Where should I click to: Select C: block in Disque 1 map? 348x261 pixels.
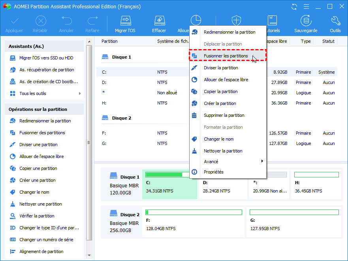coord(169,184)
